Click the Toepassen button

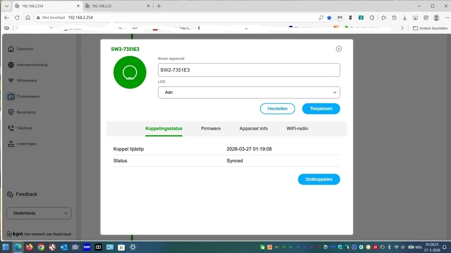tap(321, 109)
